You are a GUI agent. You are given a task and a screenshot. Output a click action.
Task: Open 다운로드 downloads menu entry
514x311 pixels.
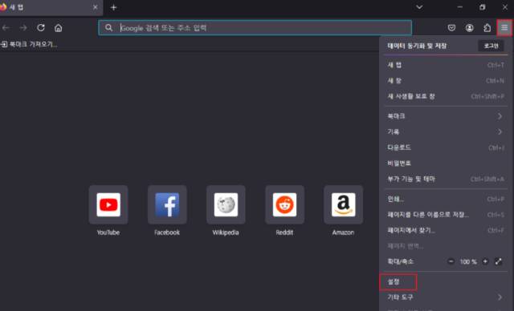click(x=446, y=147)
